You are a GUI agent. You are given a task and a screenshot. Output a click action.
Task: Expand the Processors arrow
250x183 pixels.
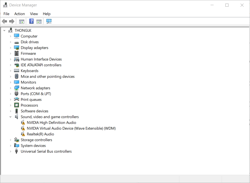(11, 105)
